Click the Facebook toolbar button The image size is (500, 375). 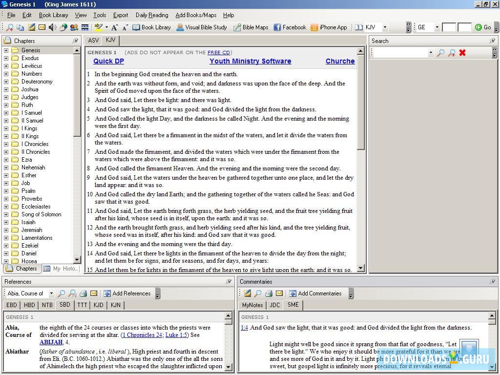click(290, 27)
